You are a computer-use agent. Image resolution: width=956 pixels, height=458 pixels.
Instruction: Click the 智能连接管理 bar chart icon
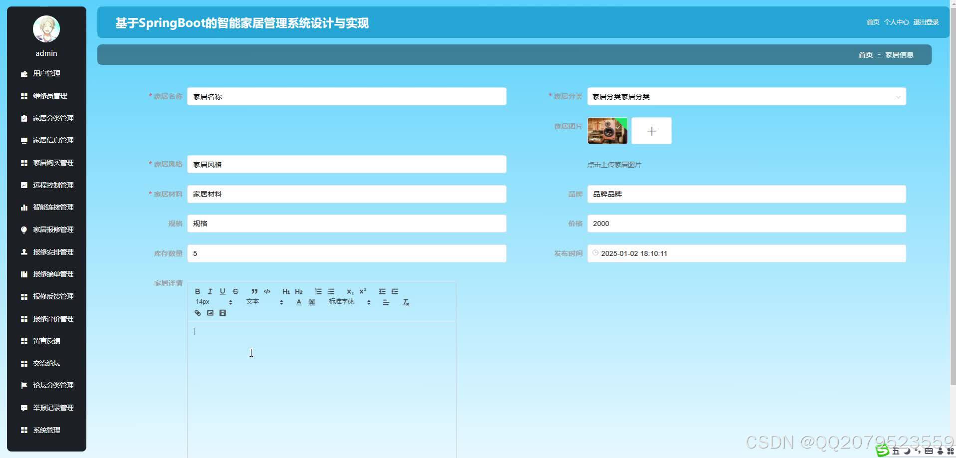[24, 207]
